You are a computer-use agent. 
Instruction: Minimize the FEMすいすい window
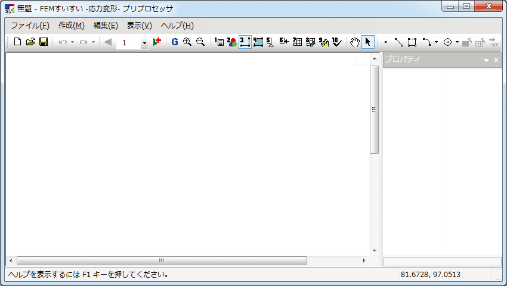coord(450,7)
